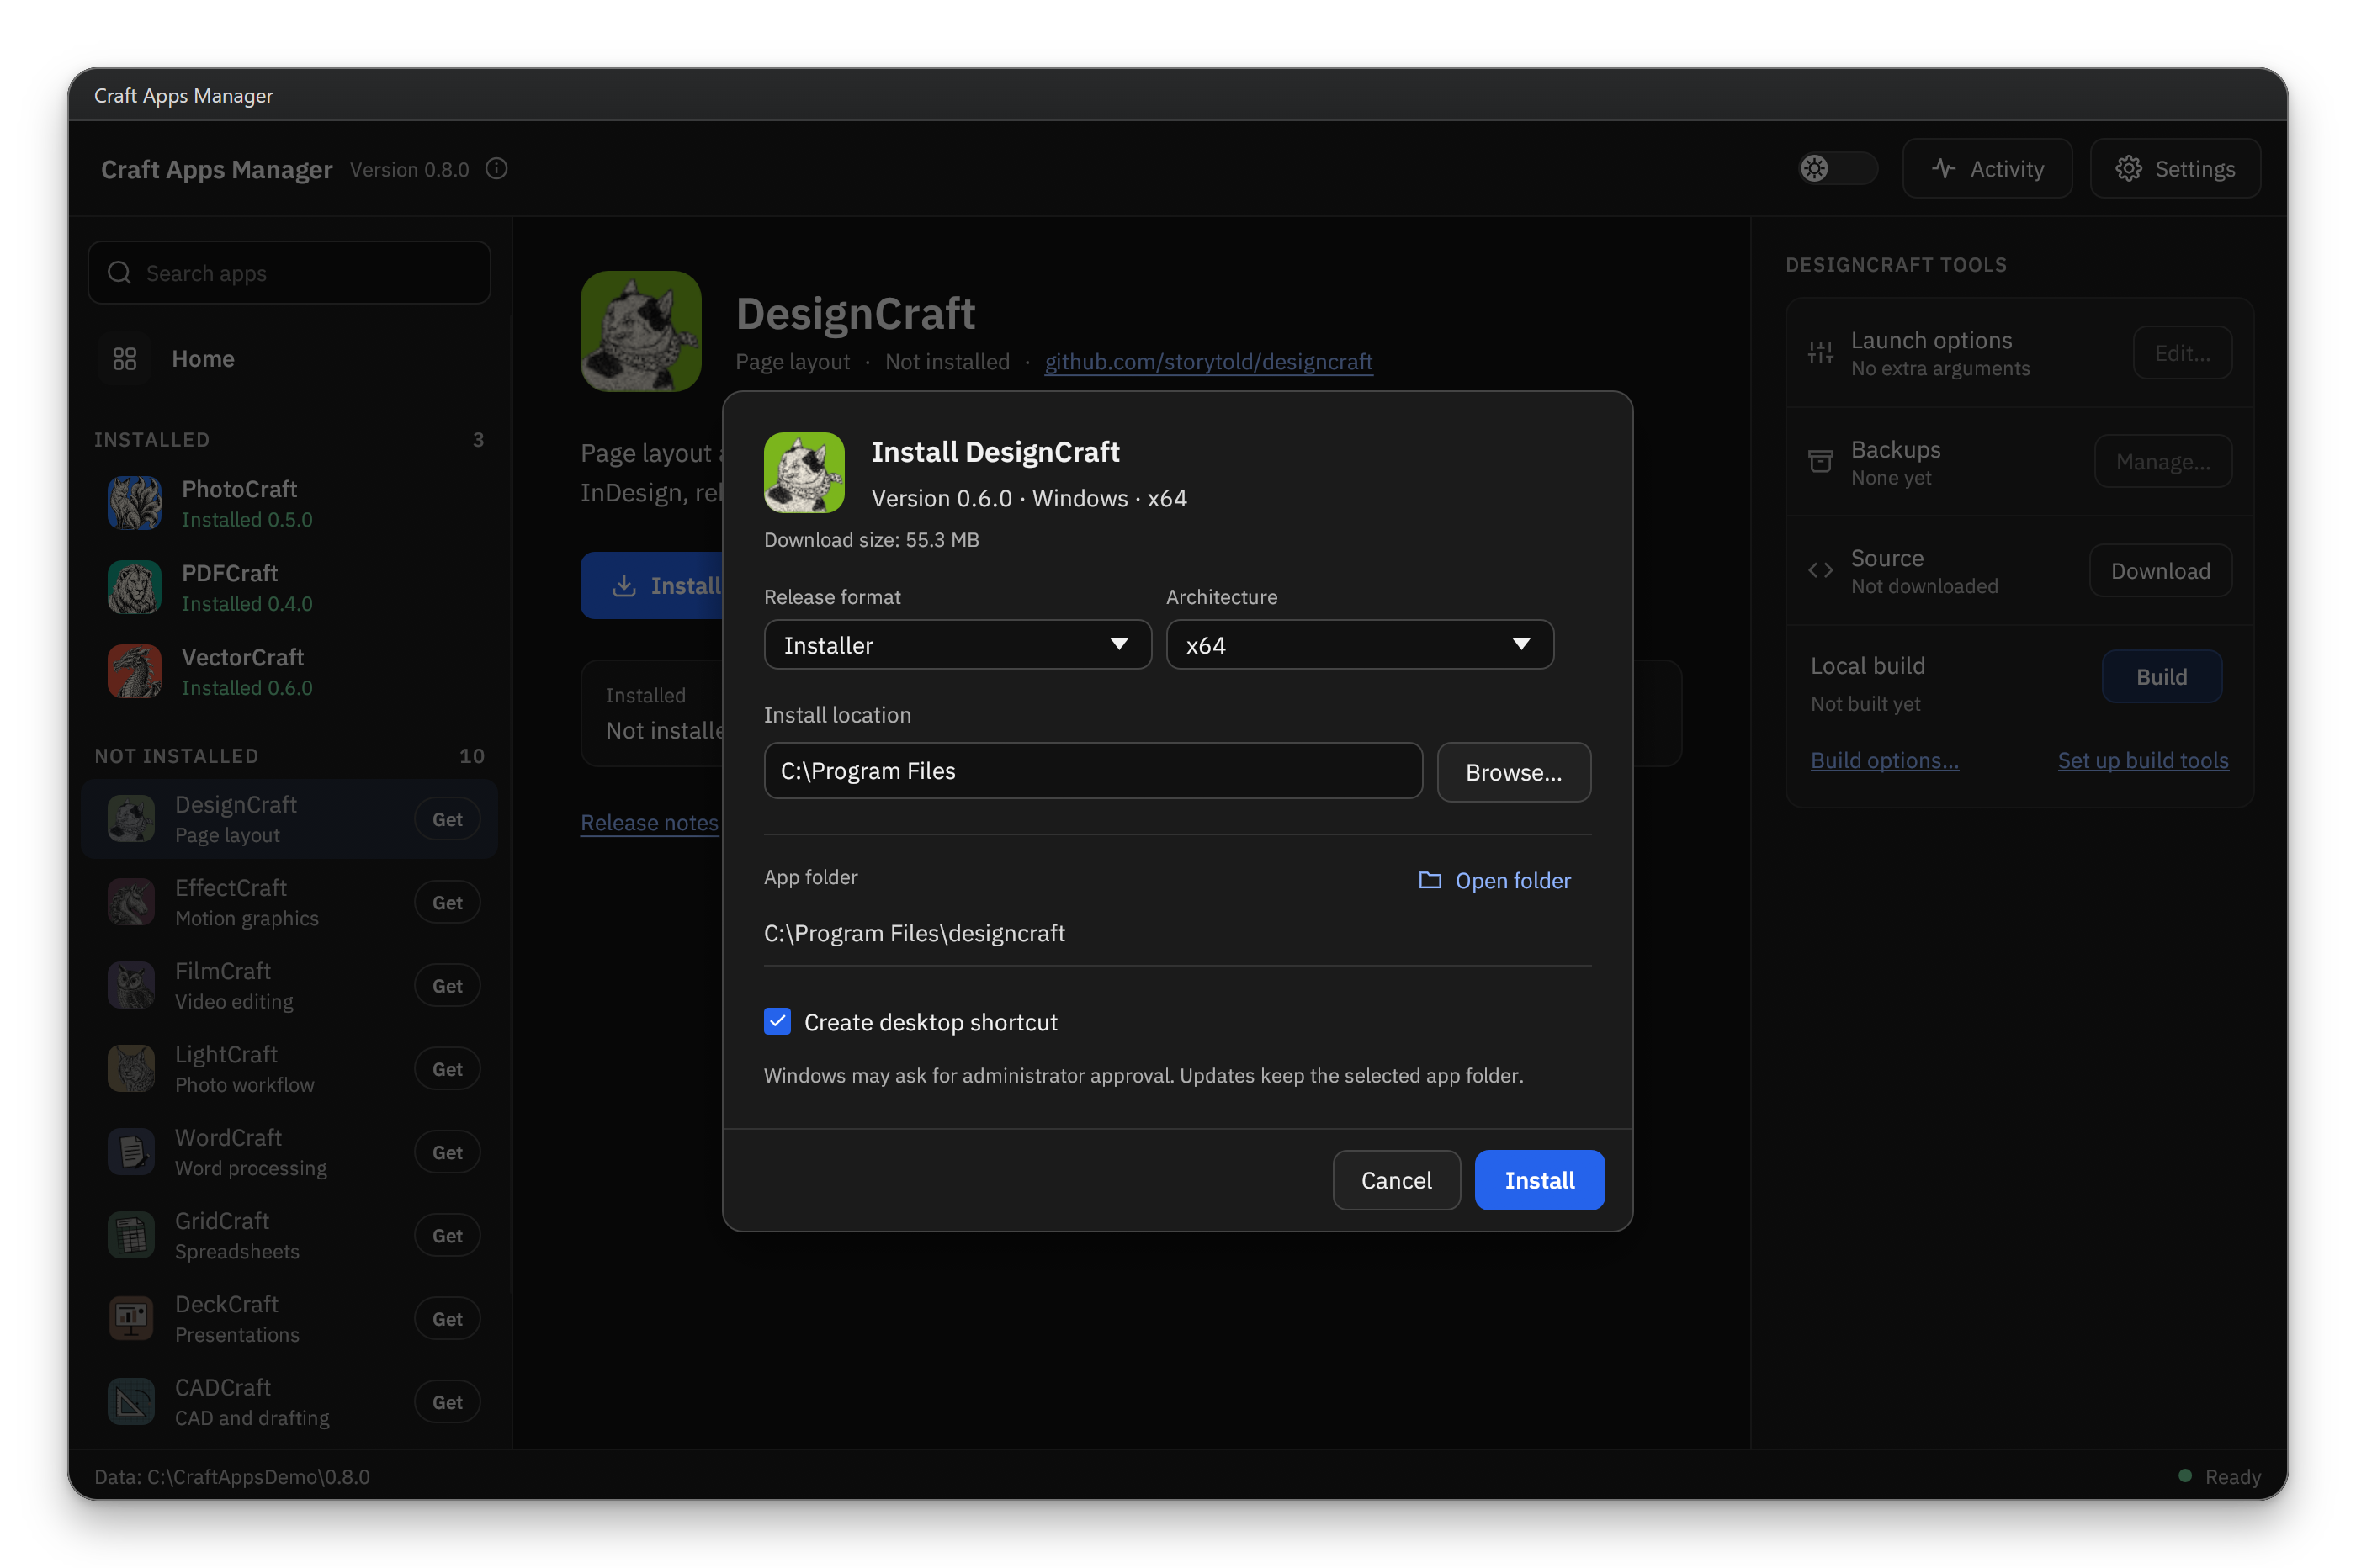This screenshot has width=2356, height=1568.
Task: Toggle the light/dark theme switch
Action: tap(1836, 168)
